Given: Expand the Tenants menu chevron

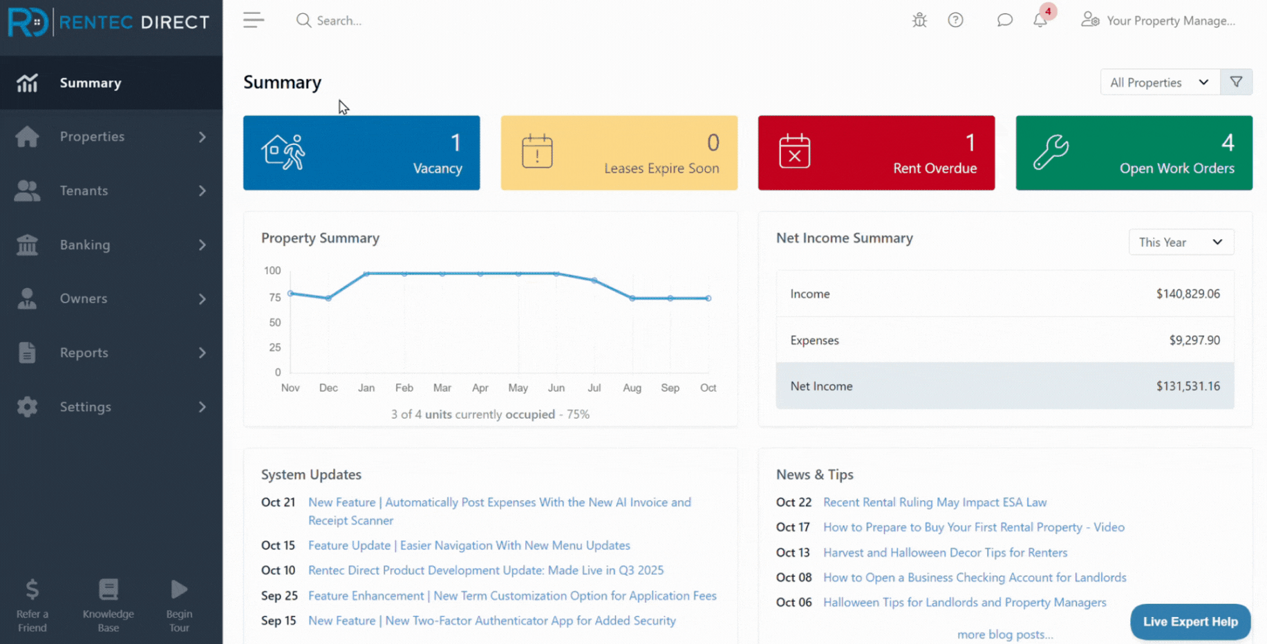Looking at the screenshot, I should (x=203, y=191).
